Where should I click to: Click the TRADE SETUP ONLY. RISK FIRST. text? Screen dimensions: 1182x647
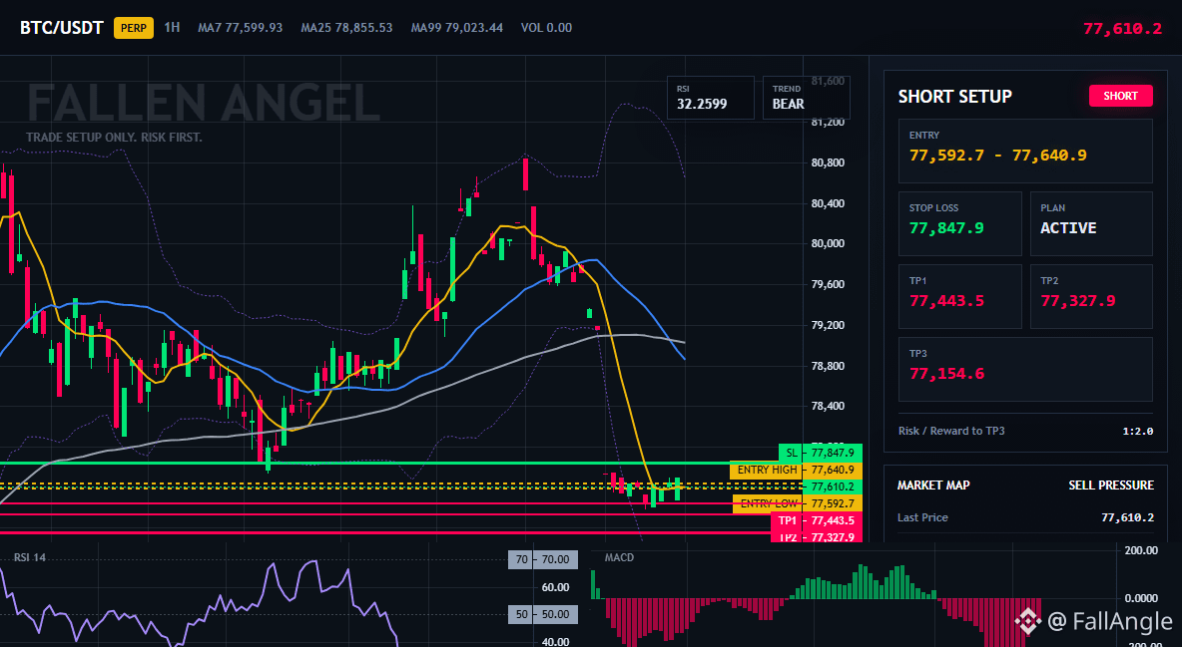pyautogui.click(x=114, y=138)
